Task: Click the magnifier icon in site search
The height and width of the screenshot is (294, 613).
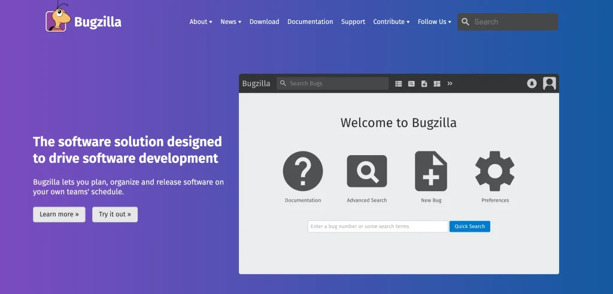Action: coord(465,22)
